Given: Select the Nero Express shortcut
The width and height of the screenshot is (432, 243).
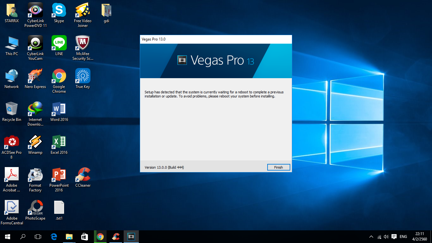Looking at the screenshot, I should tap(35, 79).
